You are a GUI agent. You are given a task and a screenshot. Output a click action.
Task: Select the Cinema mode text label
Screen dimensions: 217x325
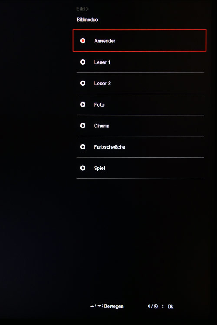click(x=102, y=126)
